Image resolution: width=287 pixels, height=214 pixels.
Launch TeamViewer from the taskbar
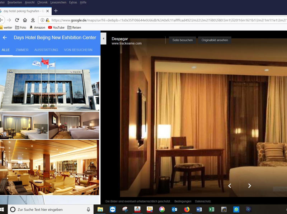coord(113,209)
